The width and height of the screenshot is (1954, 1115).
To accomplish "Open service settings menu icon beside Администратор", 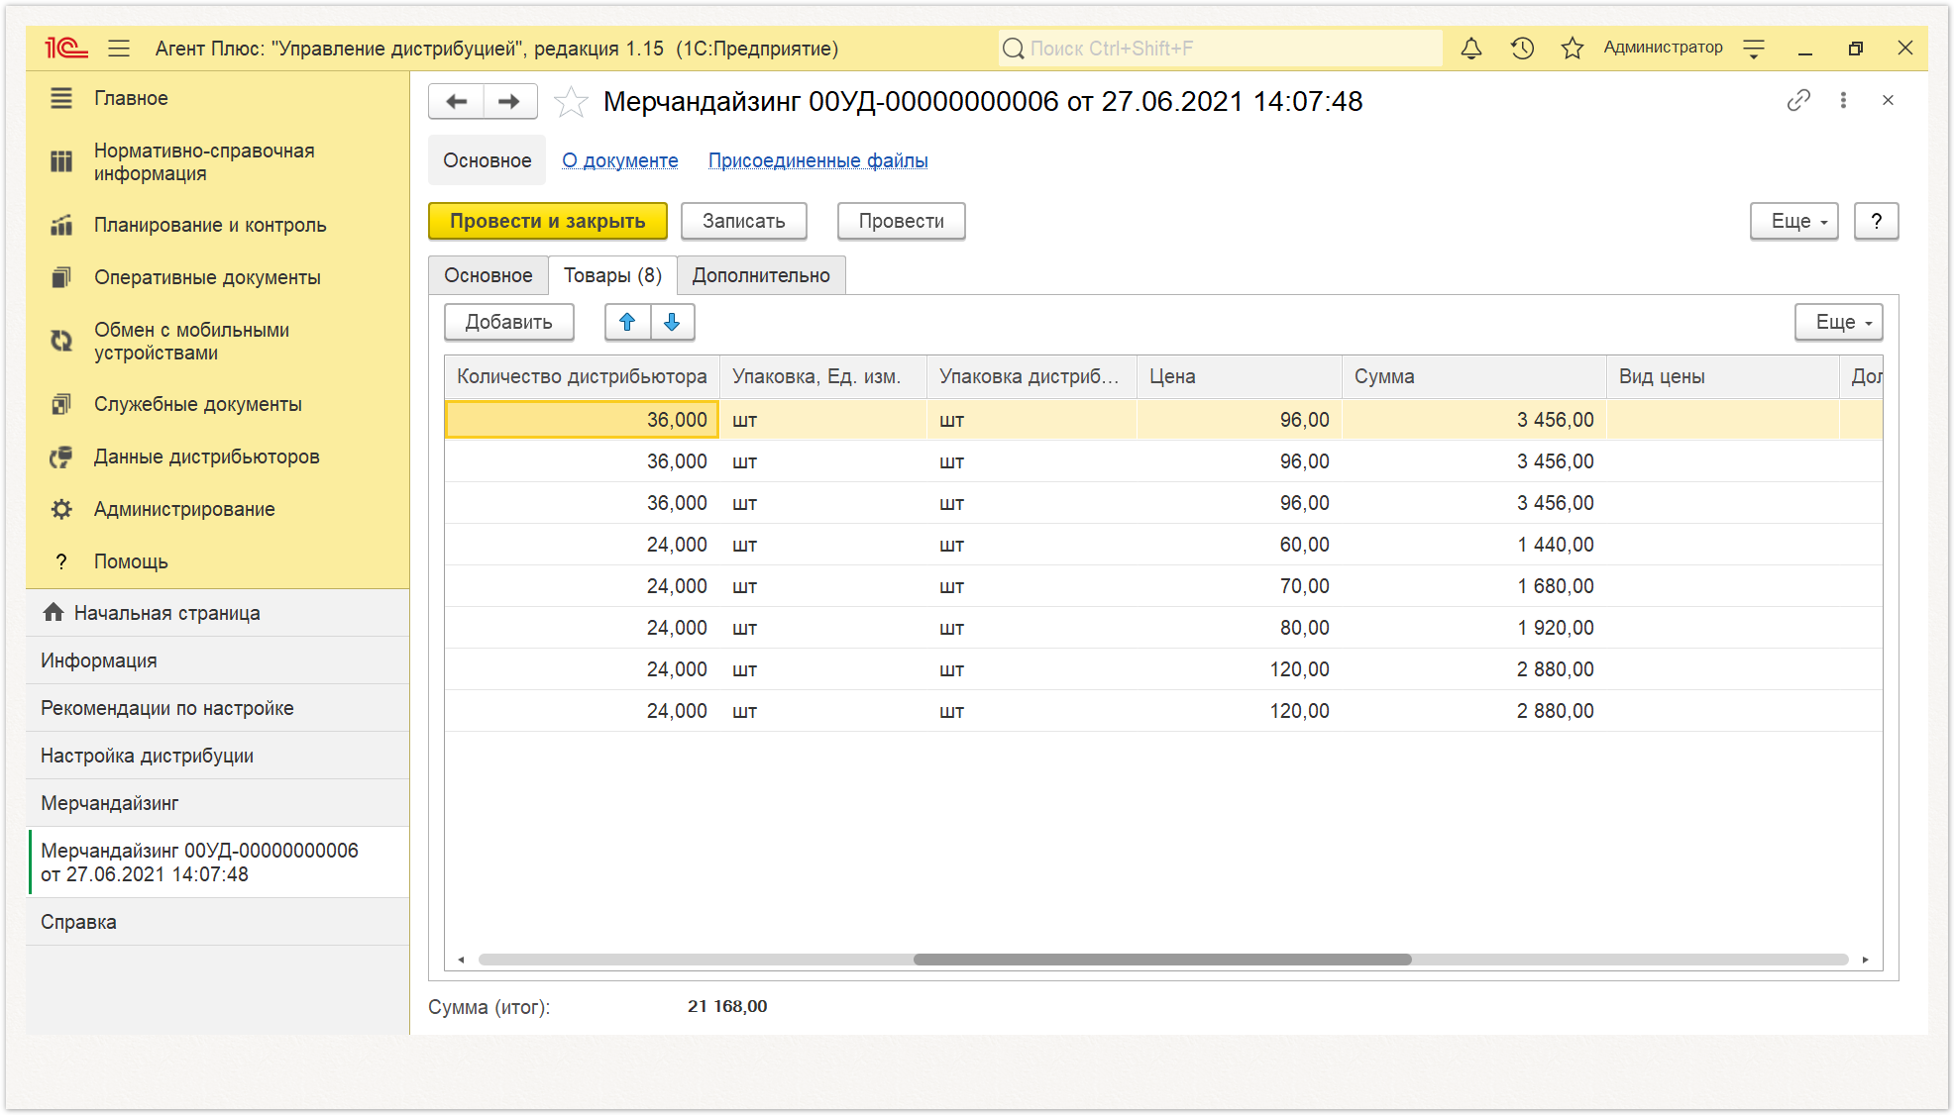I will pos(1754,48).
